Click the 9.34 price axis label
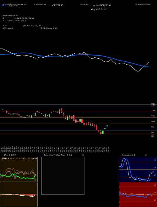The width and height of the screenshot is (157, 207). pyautogui.click(x=153, y=127)
